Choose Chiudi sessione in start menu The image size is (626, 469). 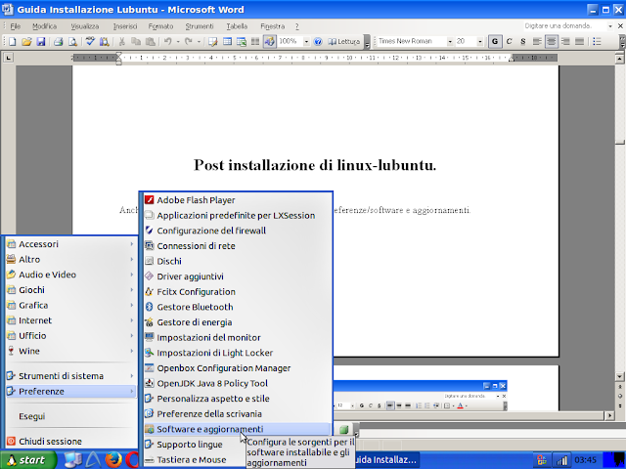(x=71, y=442)
